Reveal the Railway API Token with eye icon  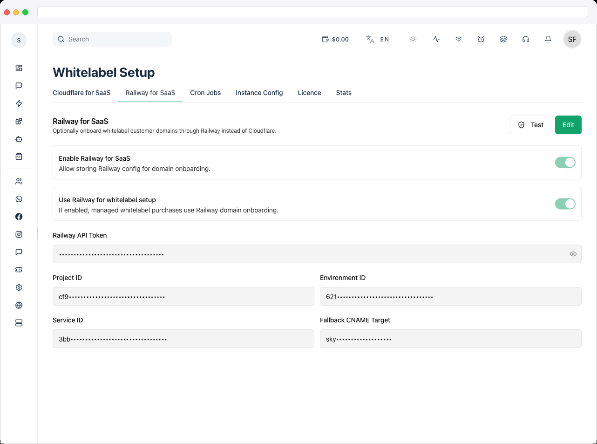tap(573, 254)
